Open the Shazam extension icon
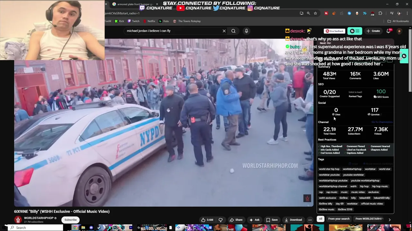 pyautogui.click(x=349, y=13)
